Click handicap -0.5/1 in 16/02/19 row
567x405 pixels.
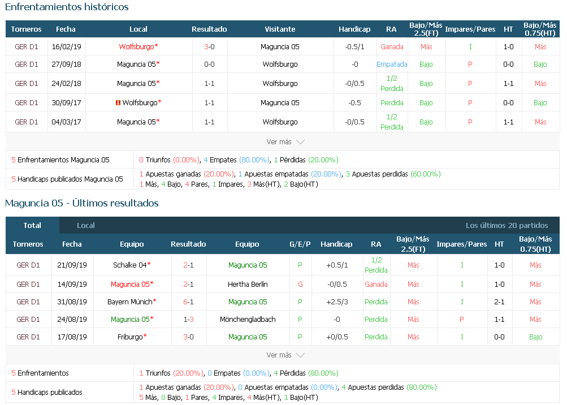(x=354, y=47)
